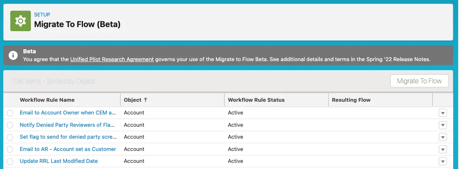Click the Migrate To Flow button
Screen dimensions: 461x169
[x=419, y=81]
